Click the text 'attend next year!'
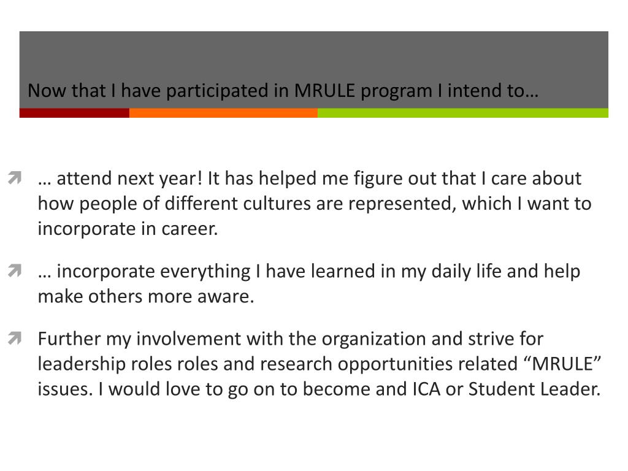The width and height of the screenshot is (628, 471). [x=129, y=178]
